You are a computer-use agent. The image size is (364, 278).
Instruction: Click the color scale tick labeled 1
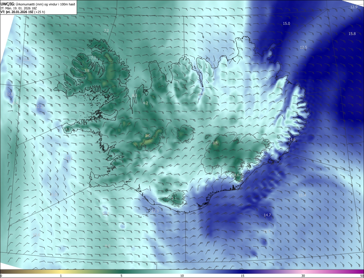tap(61, 276)
